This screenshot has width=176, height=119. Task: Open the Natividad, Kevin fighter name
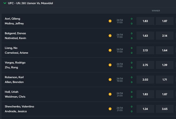coord(15,38)
